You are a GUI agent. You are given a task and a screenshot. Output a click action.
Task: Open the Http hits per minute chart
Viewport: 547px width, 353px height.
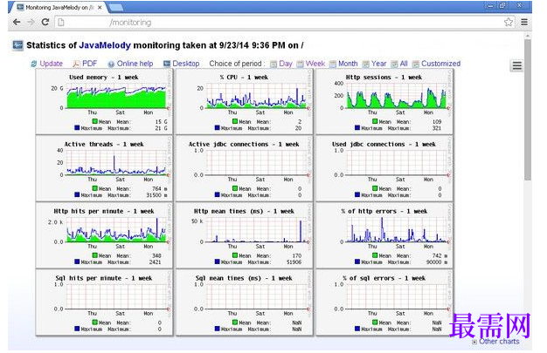tap(104, 235)
